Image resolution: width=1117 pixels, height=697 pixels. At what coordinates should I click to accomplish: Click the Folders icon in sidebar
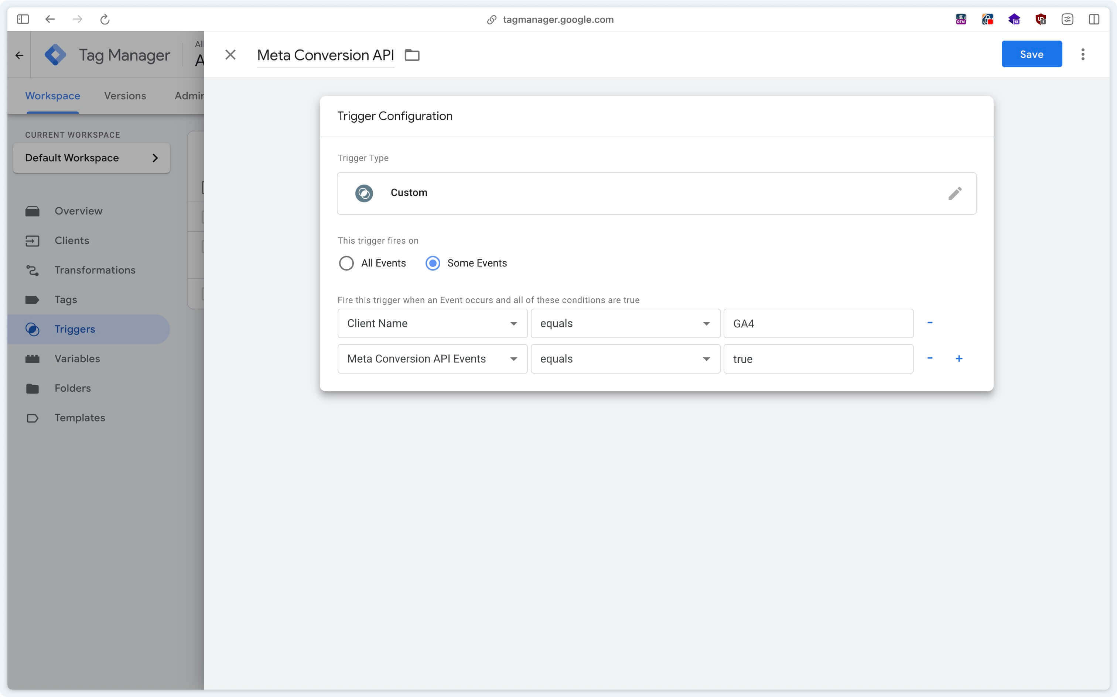click(32, 388)
